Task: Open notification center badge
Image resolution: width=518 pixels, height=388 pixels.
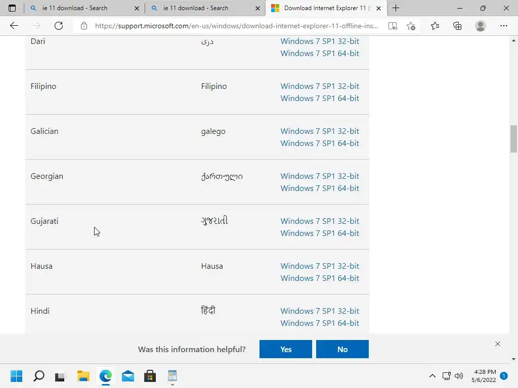Action: [x=504, y=376]
